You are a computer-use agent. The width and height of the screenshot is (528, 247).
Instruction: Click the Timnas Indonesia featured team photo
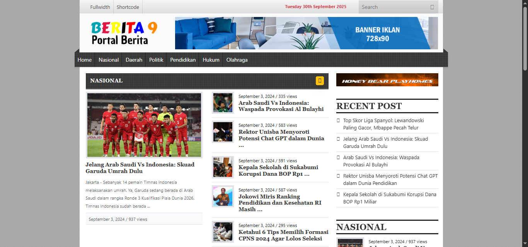(144, 125)
